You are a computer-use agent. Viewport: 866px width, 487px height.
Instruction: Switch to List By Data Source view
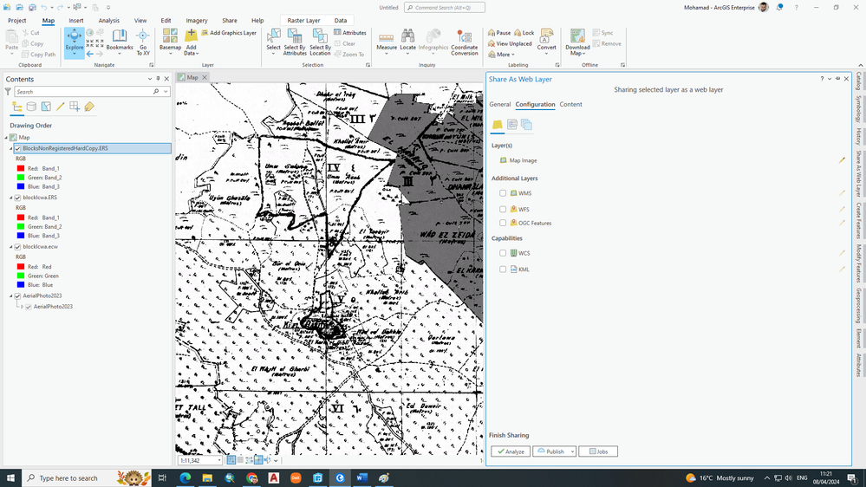[32, 107]
